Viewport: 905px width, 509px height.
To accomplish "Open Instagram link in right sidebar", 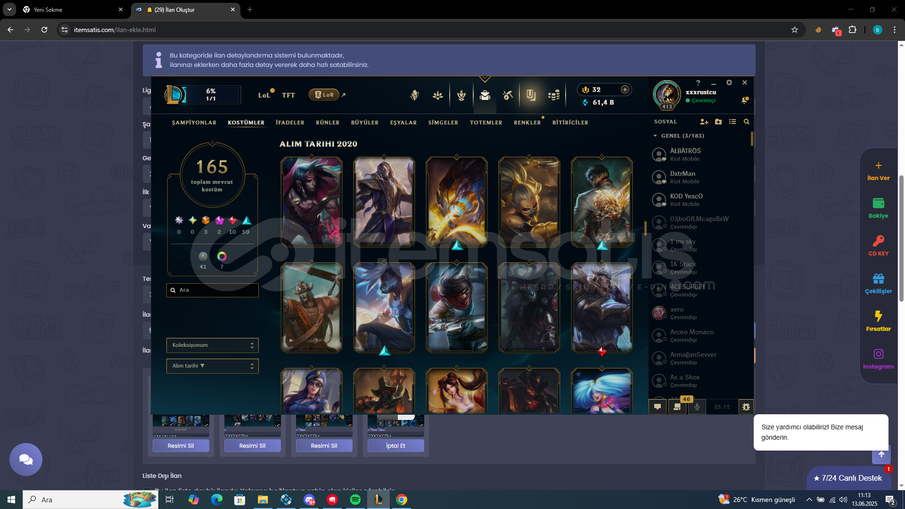I will point(879,359).
